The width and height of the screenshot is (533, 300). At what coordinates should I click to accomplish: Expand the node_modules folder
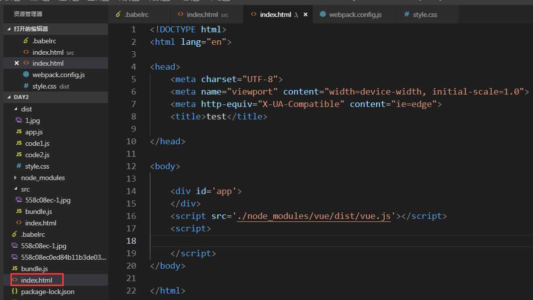click(x=15, y=178)
